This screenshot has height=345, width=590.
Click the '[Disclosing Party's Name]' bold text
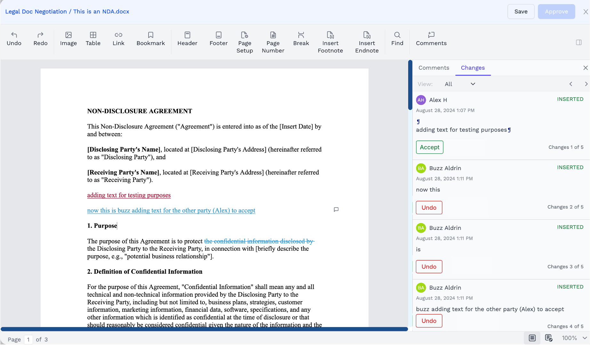124,149
